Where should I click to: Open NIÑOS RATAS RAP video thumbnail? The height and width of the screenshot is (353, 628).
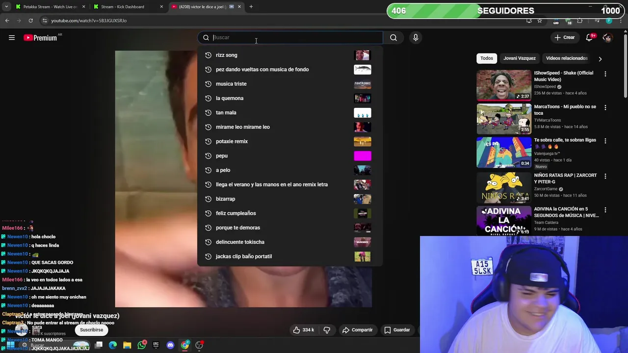504,188
